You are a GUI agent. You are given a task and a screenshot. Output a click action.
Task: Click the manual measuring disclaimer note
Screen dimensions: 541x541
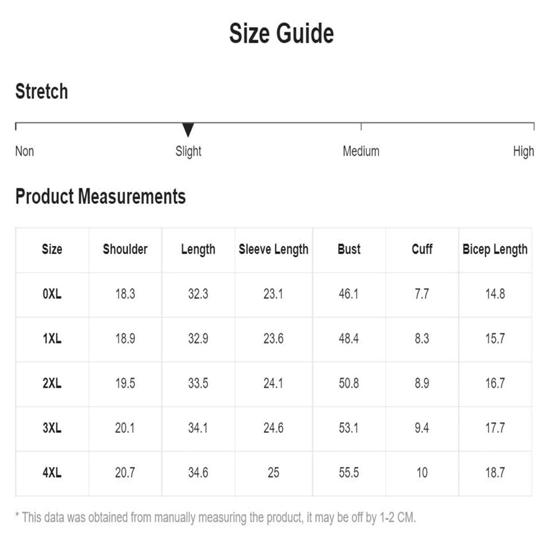coord(216,518)
